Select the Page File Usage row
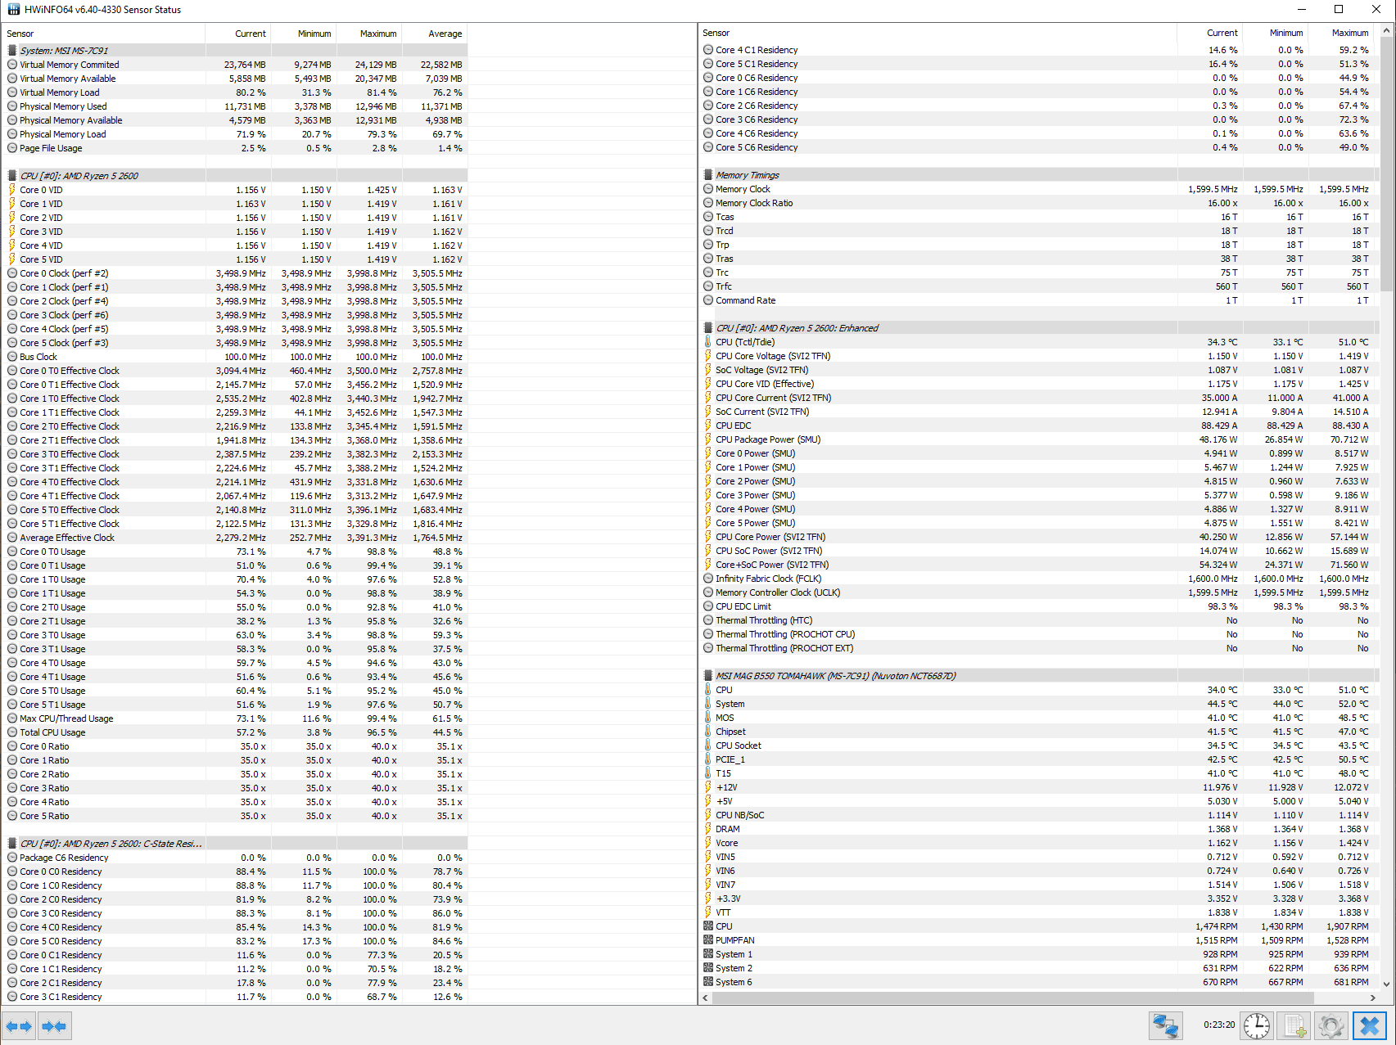The image size is (1396, 1045). (235, 148)
